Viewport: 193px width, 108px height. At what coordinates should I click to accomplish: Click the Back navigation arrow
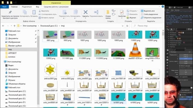(x=3, y=26)
